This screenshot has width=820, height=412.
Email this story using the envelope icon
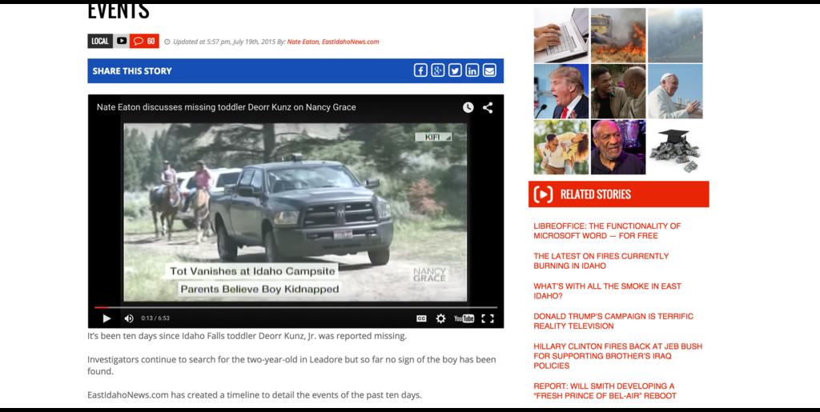[x=489, y=70]
